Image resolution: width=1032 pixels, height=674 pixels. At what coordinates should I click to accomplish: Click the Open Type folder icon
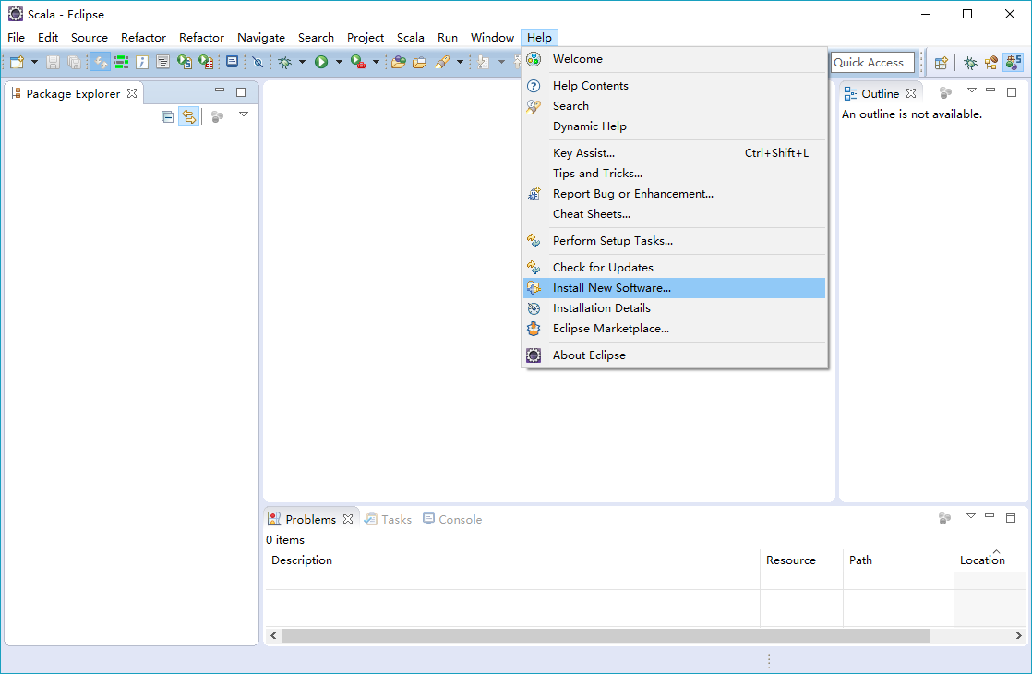pos(398,63)
